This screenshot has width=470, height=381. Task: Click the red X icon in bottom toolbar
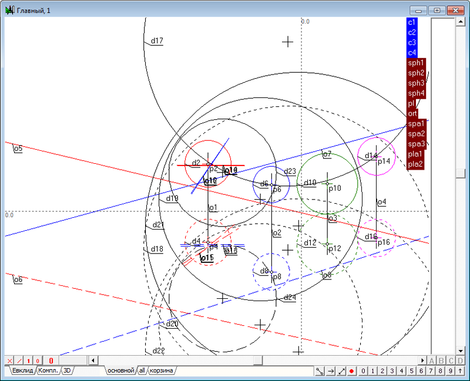(9, 360)
